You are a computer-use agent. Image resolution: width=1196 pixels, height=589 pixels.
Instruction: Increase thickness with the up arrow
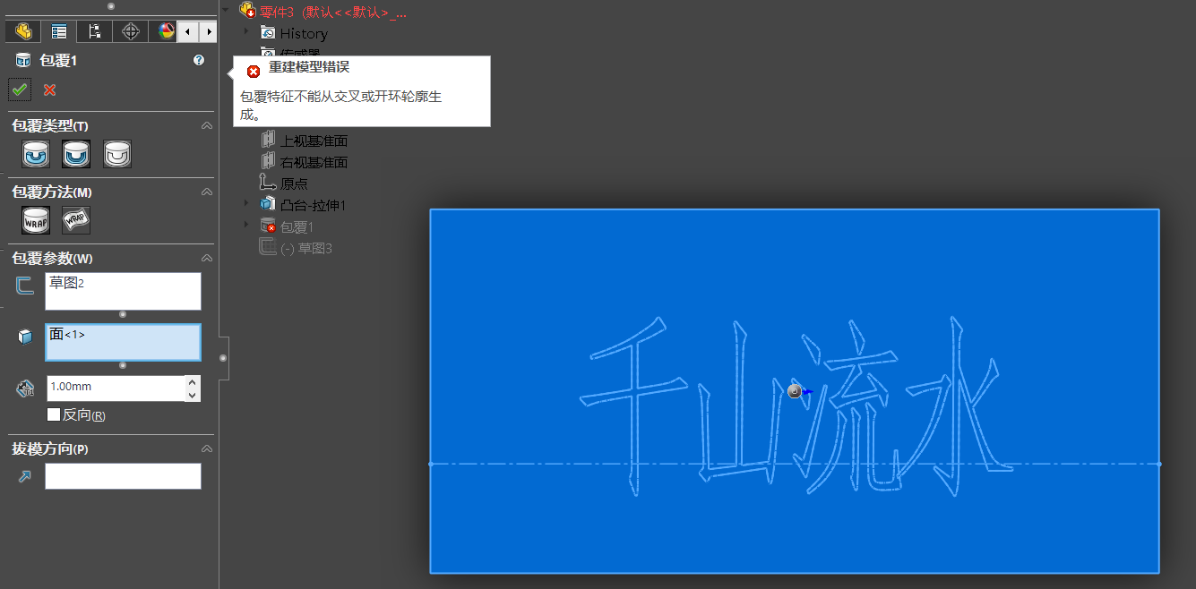pyautogui.click(x=193, y=381)
